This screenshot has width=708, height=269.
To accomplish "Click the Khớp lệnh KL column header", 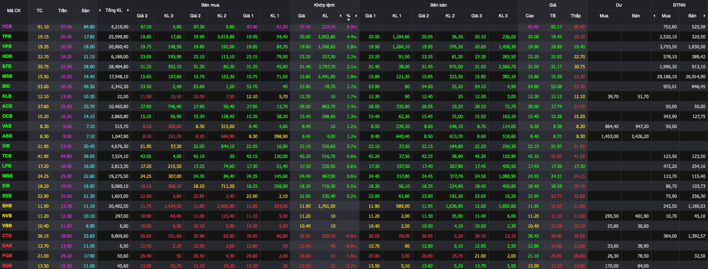I will click(x=325, y=16).
